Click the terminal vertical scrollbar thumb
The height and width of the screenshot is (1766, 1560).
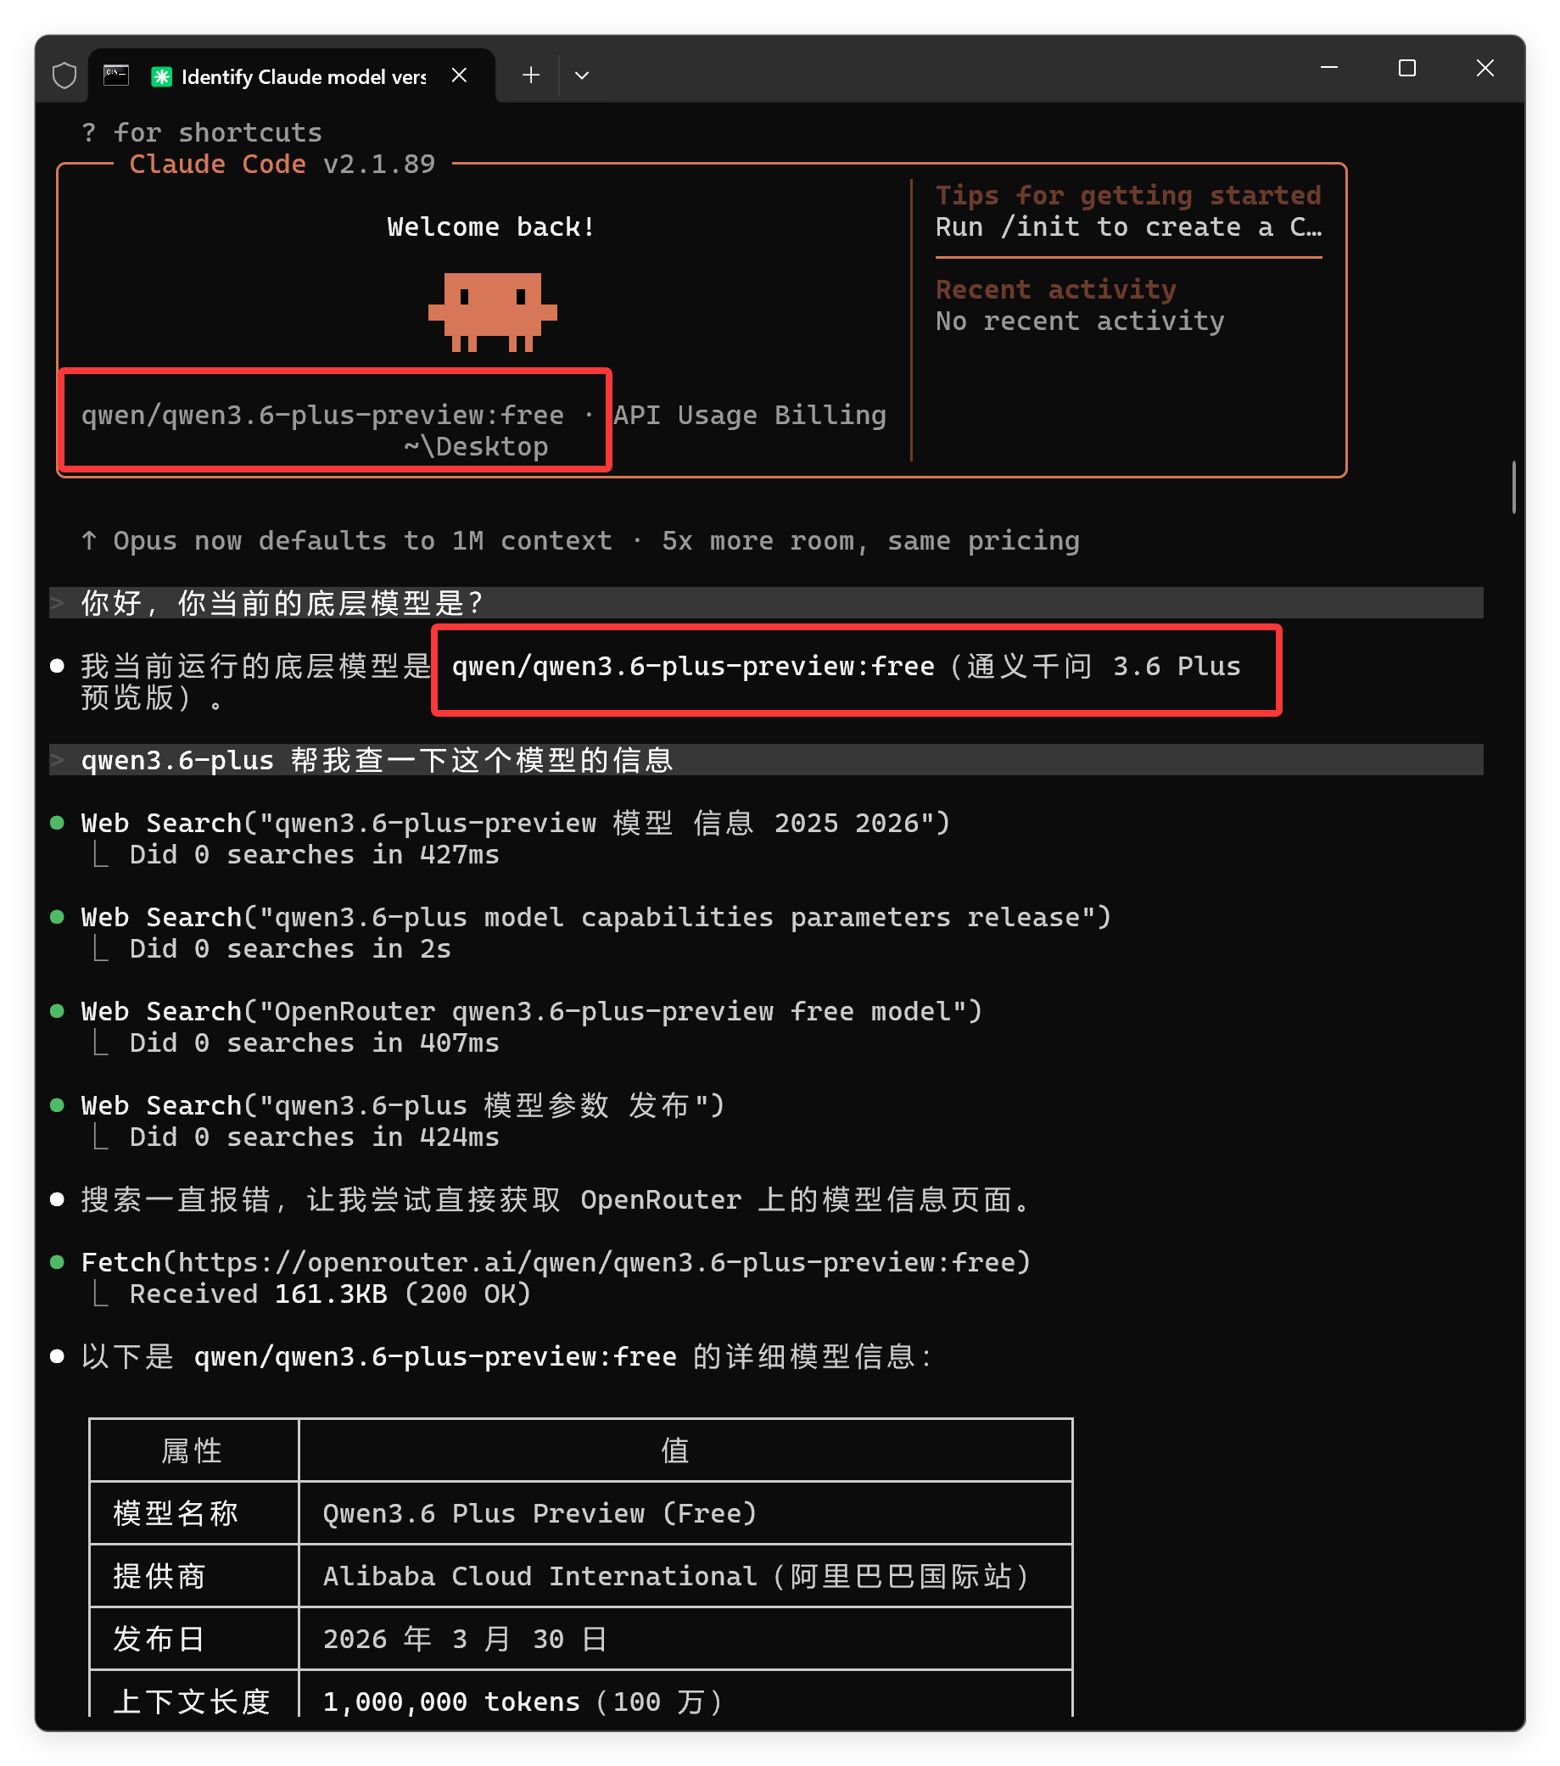[1513, 487]
